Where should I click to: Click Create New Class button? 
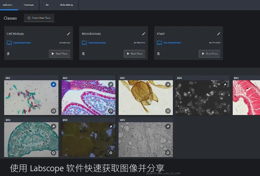[39, 18]
